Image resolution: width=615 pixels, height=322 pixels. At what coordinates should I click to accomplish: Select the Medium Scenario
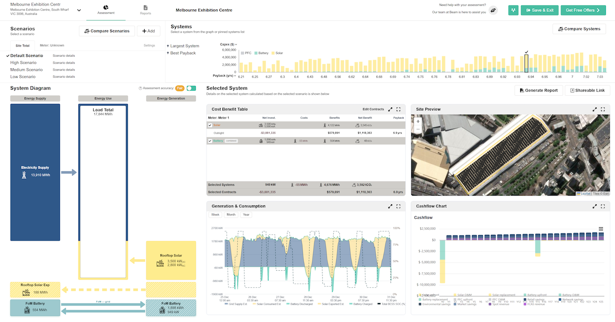26,70
